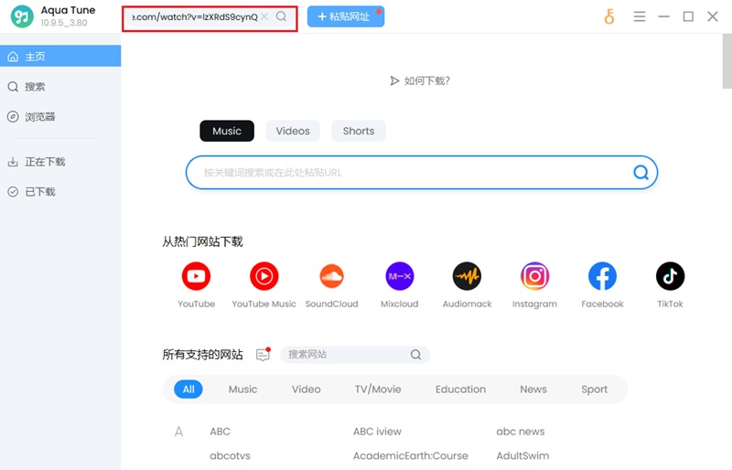The height and width of the screenshot is (470, 732).
Task: Open the YouTube Music site icon
Action: click(x=264, y=276)
